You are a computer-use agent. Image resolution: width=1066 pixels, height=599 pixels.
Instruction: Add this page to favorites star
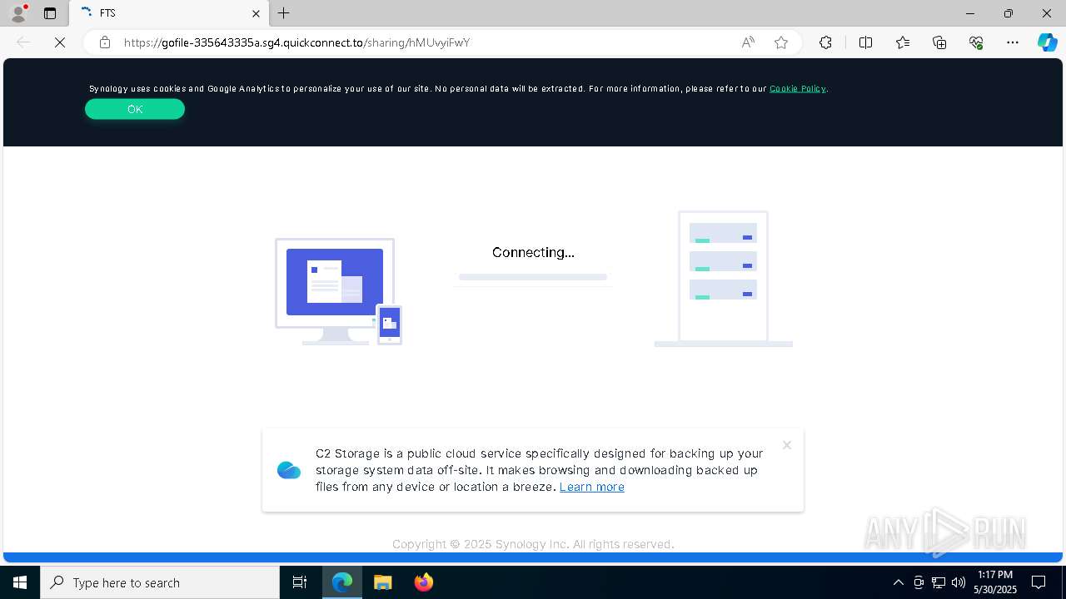pos(781,42)
